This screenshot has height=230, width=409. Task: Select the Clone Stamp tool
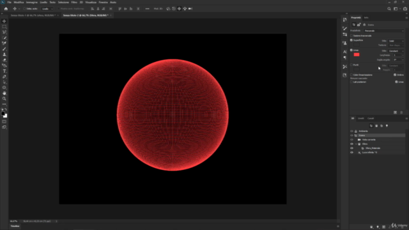pos(4,54)
